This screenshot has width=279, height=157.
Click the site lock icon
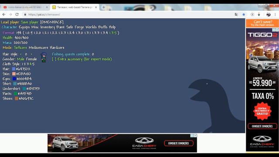25,14
